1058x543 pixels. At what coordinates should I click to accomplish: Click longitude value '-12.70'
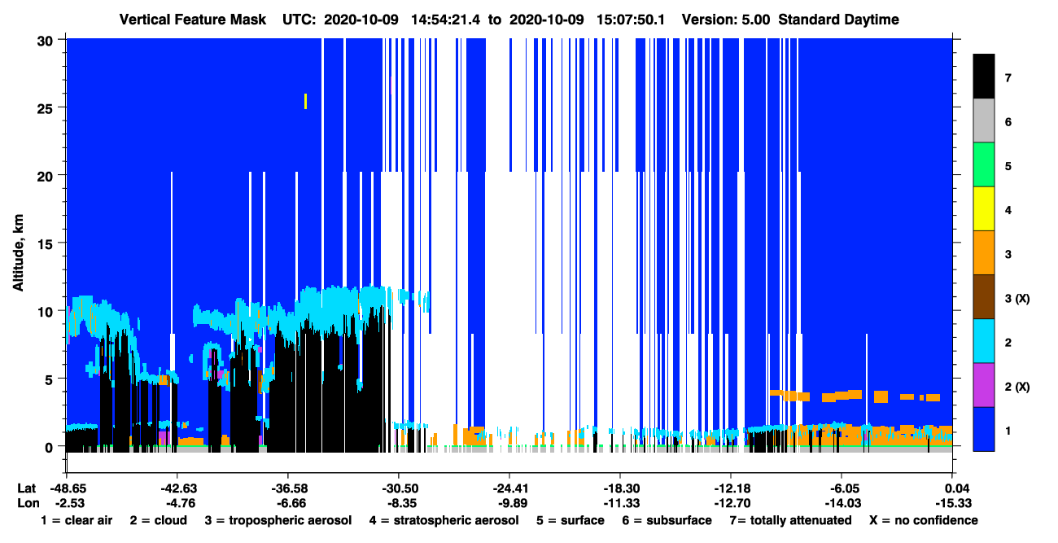731,502
